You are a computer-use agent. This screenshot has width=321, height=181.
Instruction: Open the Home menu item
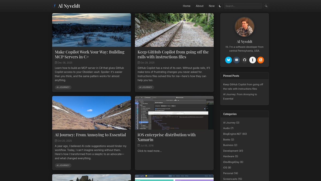(187, 6)
